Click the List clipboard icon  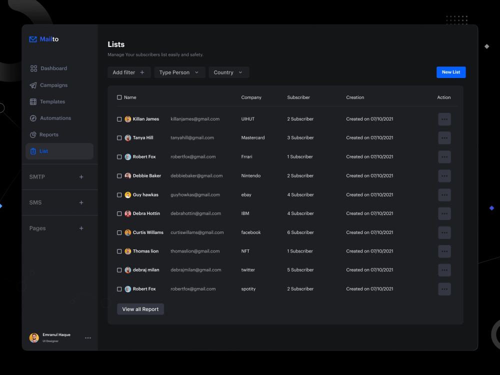pos(33,151)
